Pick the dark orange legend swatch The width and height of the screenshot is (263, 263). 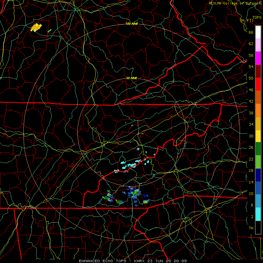258,97
